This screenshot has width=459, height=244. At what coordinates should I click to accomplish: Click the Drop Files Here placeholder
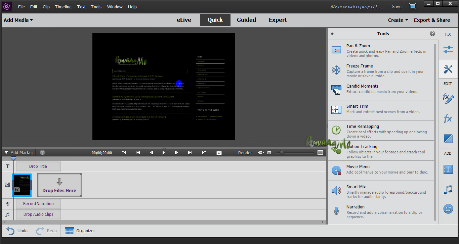pyautogui.click(x=59, y=185)
